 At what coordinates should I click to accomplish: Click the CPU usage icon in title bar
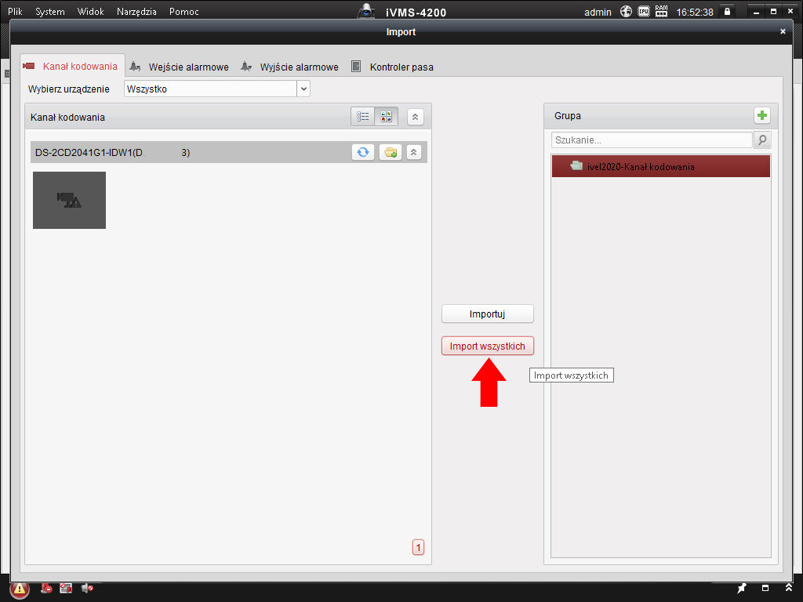pos(644,12)
